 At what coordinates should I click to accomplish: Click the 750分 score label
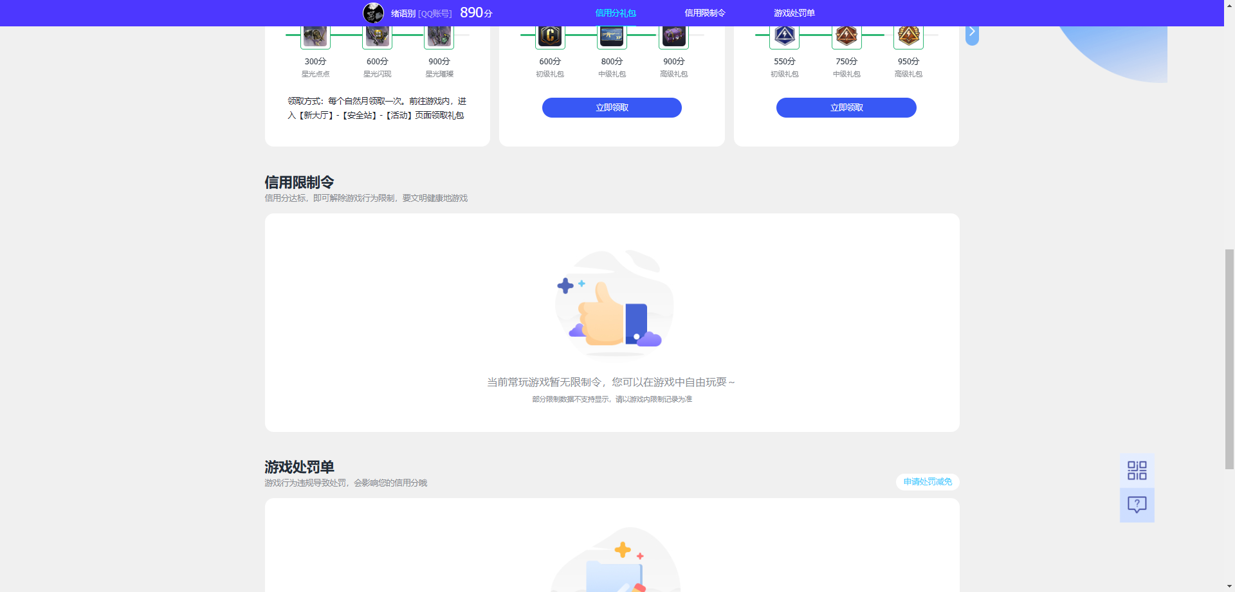tap(846, 61)
